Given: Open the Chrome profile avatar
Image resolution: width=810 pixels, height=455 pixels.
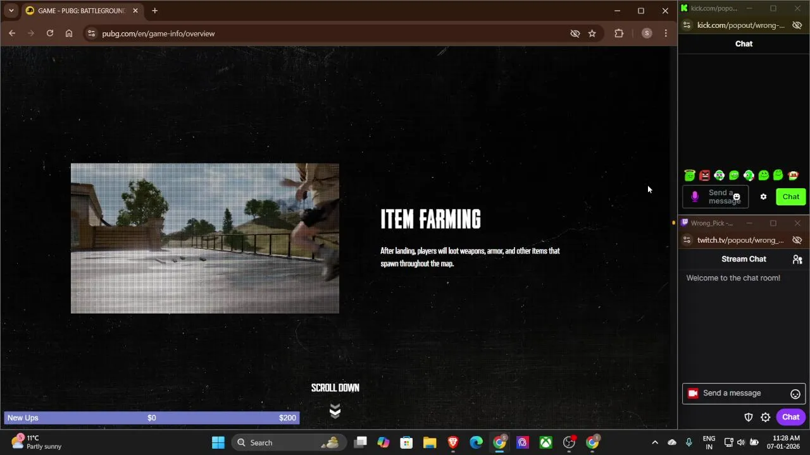Looking at the screenshot, I should click(x=646, y=33).
